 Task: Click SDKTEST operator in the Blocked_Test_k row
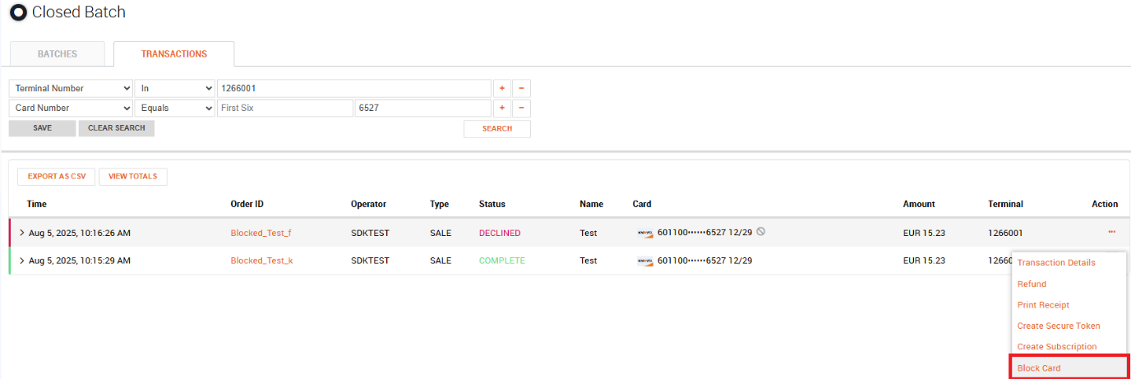(x=370, y=261)
